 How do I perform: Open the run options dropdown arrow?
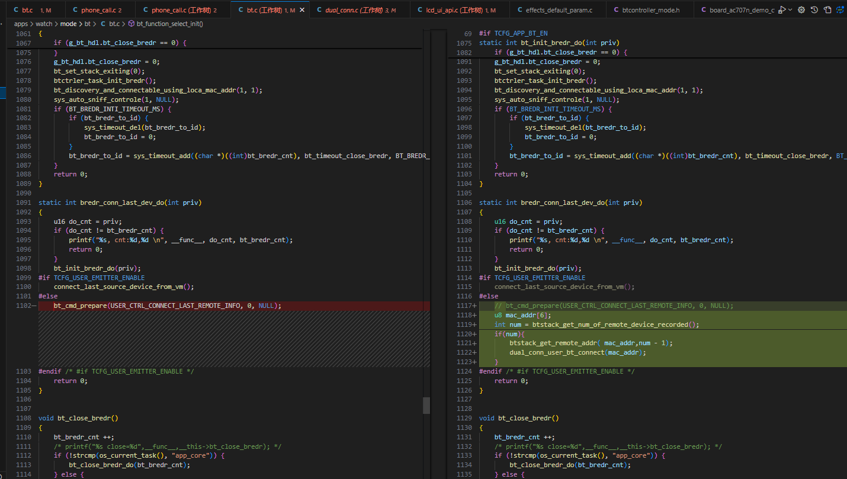[x=790, y=10]
